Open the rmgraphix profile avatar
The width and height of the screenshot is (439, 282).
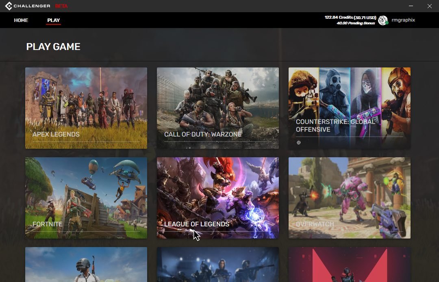tap(383, 20)
